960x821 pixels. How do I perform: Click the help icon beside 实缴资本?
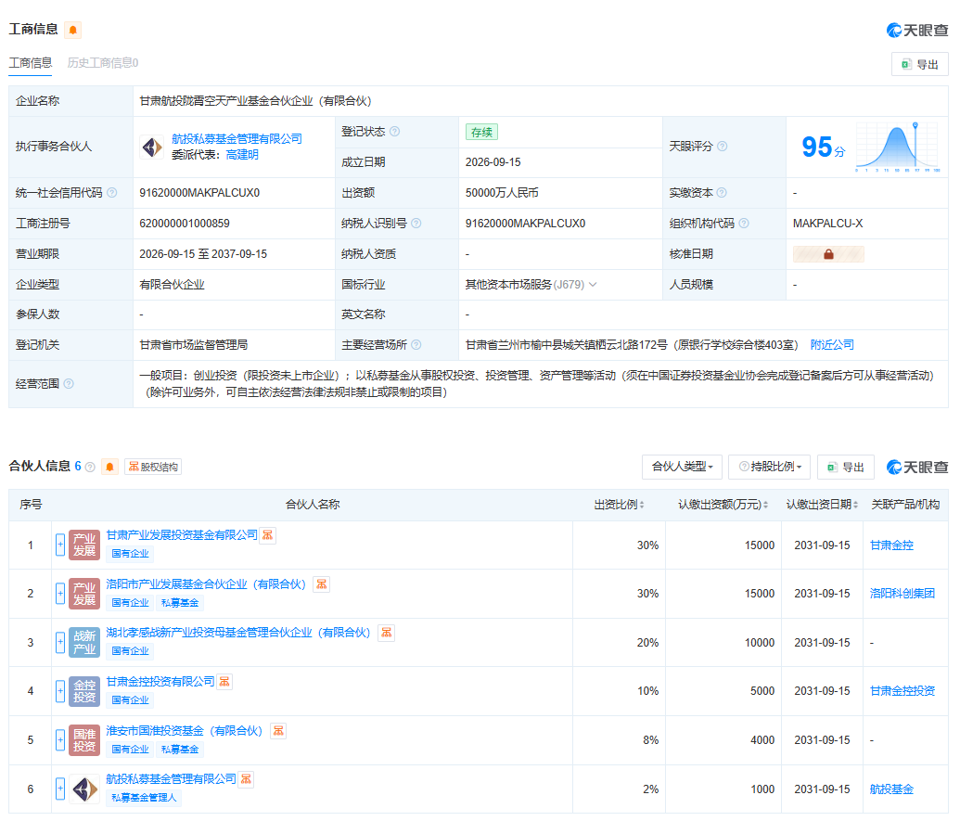click(x=722, y=193)
